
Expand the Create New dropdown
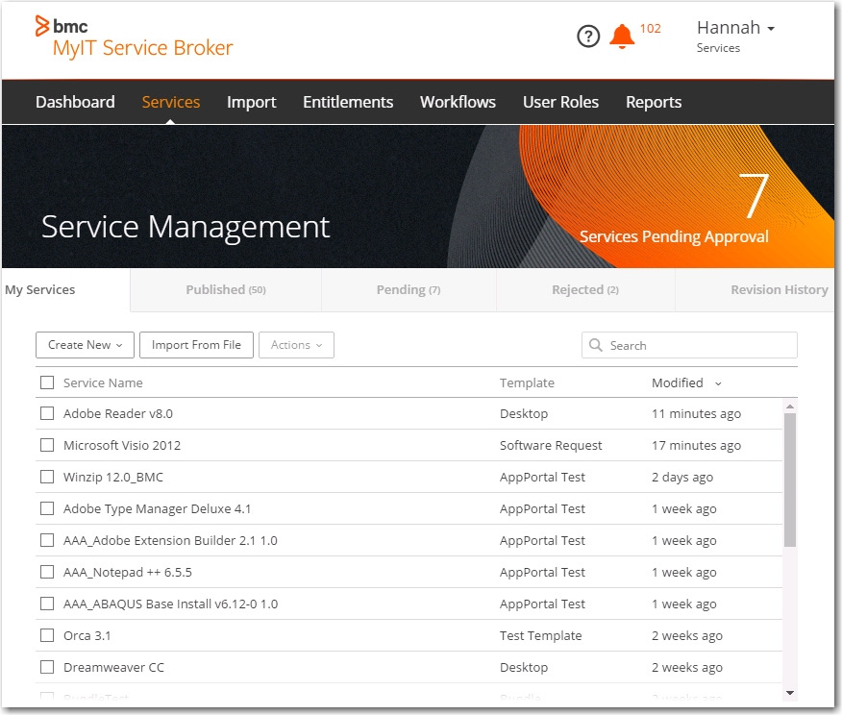86,345
